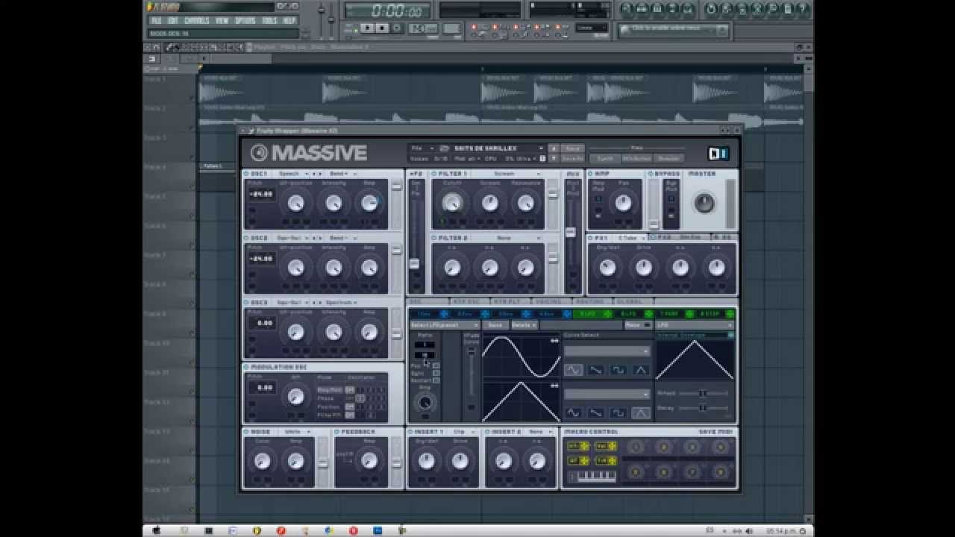Select the ROUTING tab
This screenshot has width=955, height=537.
[592, 302]
